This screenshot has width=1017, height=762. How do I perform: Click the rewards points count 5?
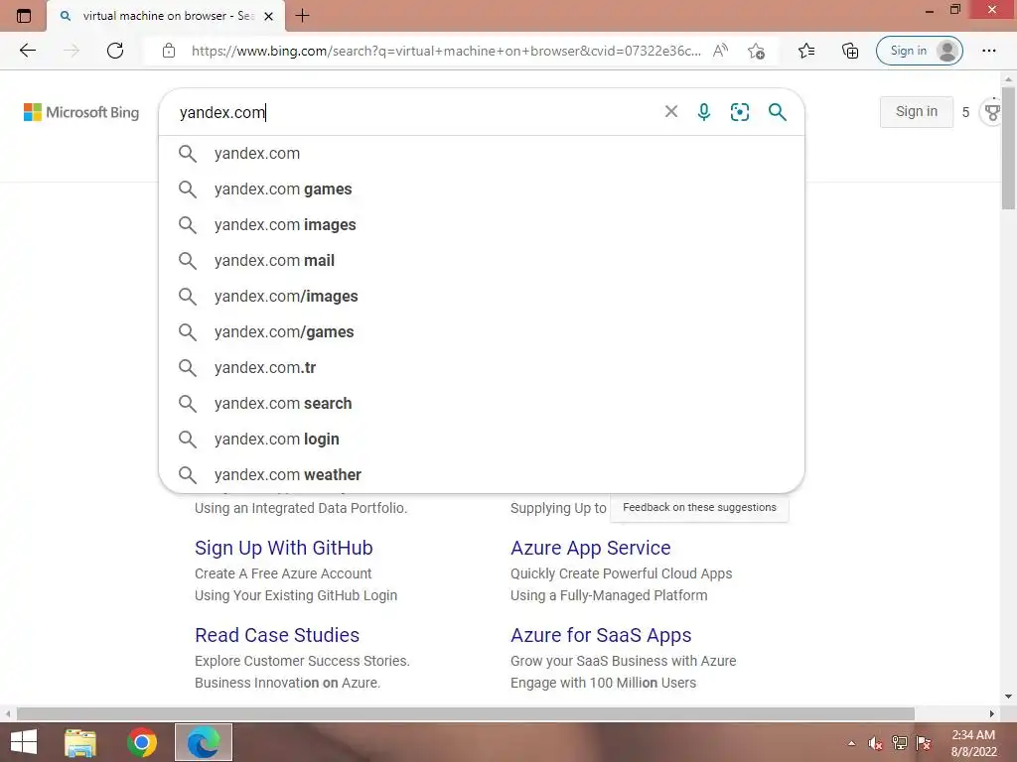[x=965, y=112]
